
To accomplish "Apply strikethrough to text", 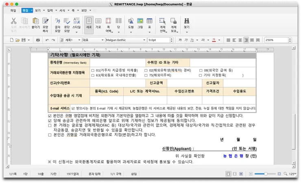I will pos(203,40).
